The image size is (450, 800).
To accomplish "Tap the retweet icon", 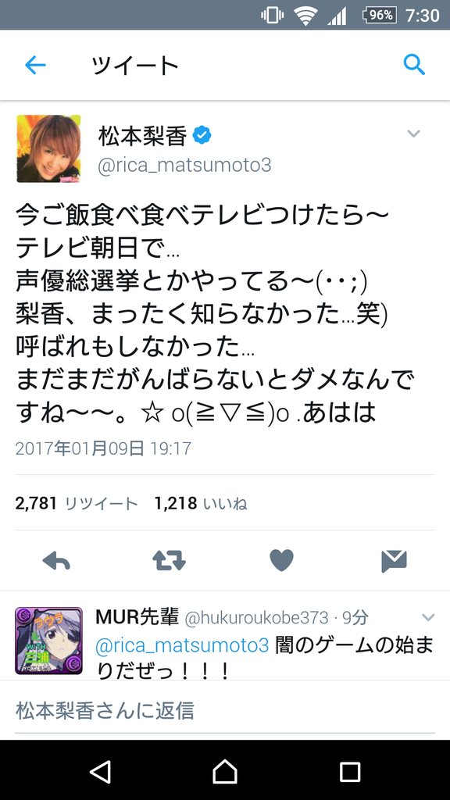I will tap(169, 561).
